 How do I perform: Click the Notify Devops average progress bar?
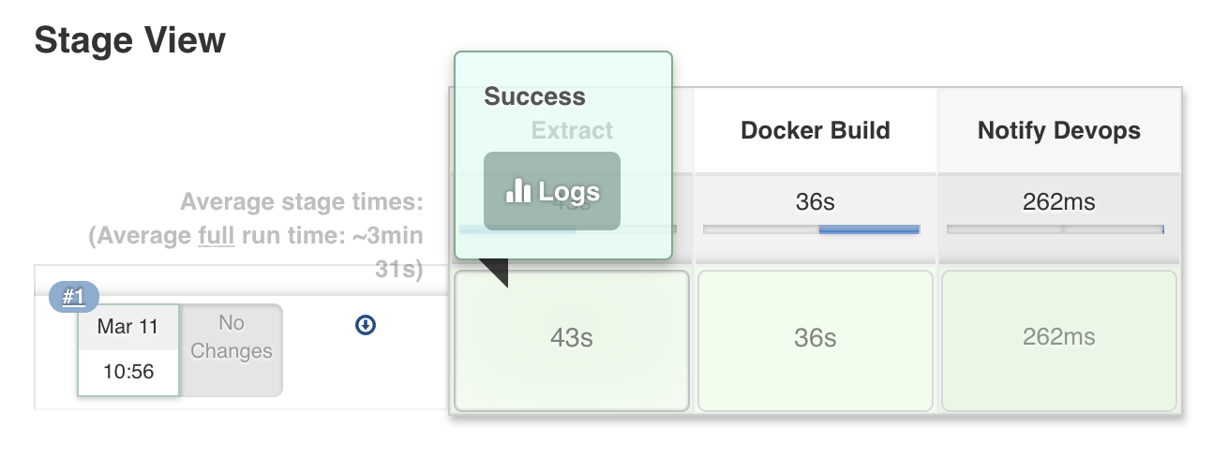click(x=1056, y=228)
